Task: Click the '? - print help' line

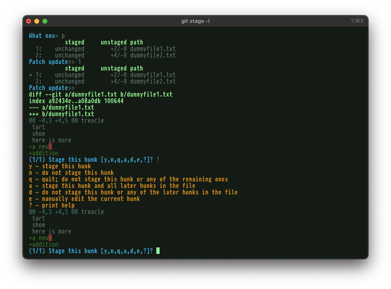Action: [x=52, y=205]
